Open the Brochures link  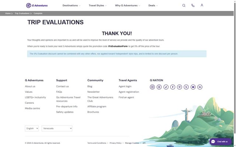[x=93, y=112]
